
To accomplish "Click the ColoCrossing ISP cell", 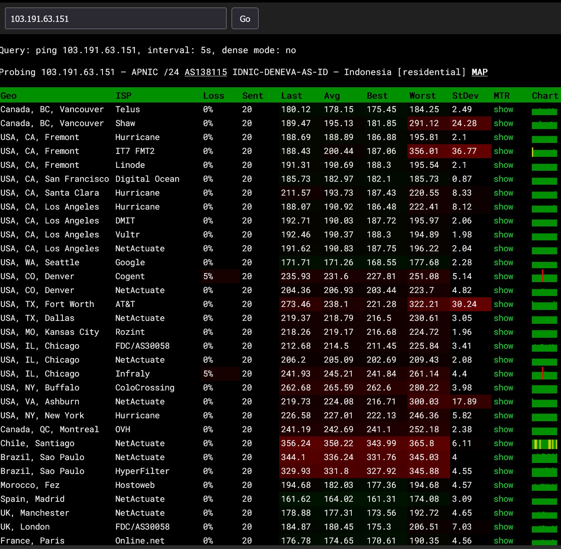I will tap(145, 388).
